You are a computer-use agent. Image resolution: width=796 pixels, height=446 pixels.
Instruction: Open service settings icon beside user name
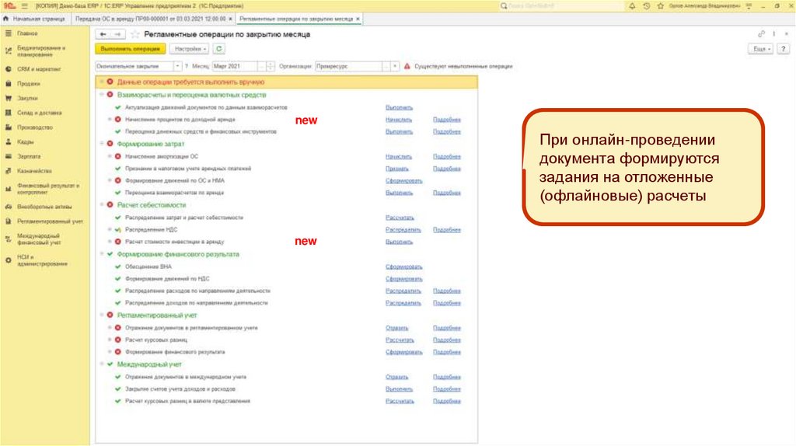click(749, 6)
